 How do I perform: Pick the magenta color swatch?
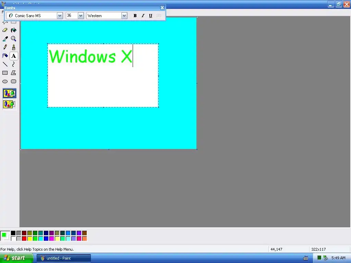tap(52, 239)
